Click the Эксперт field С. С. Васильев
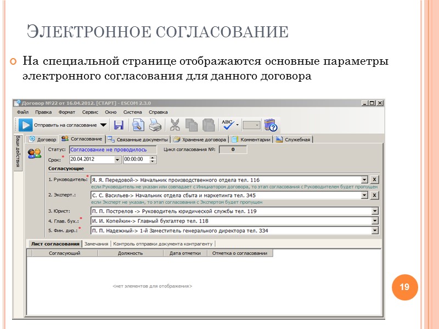 [x=226, y=195]
